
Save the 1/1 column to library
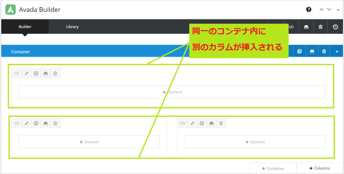tap(46, 73)
